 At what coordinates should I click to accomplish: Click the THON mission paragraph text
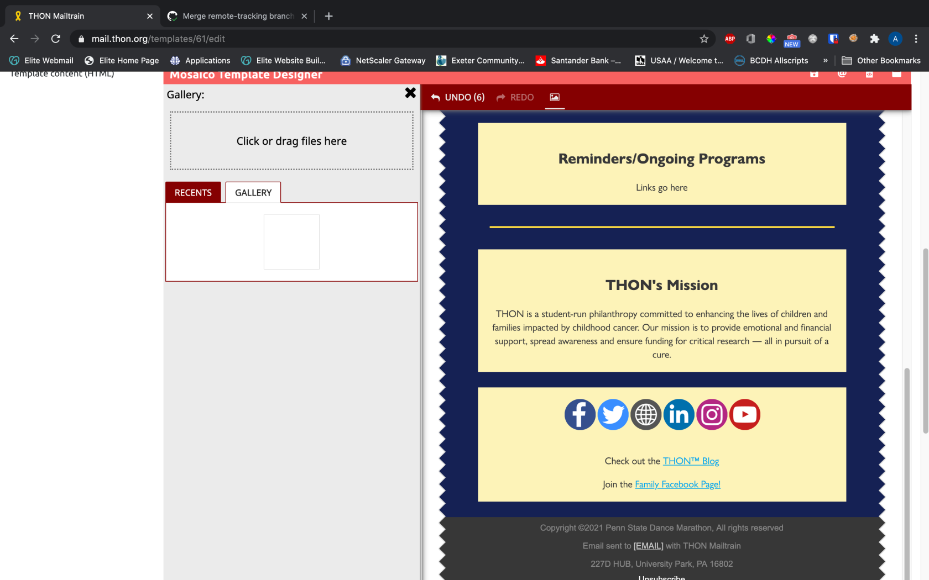click(x=661, y=334)
